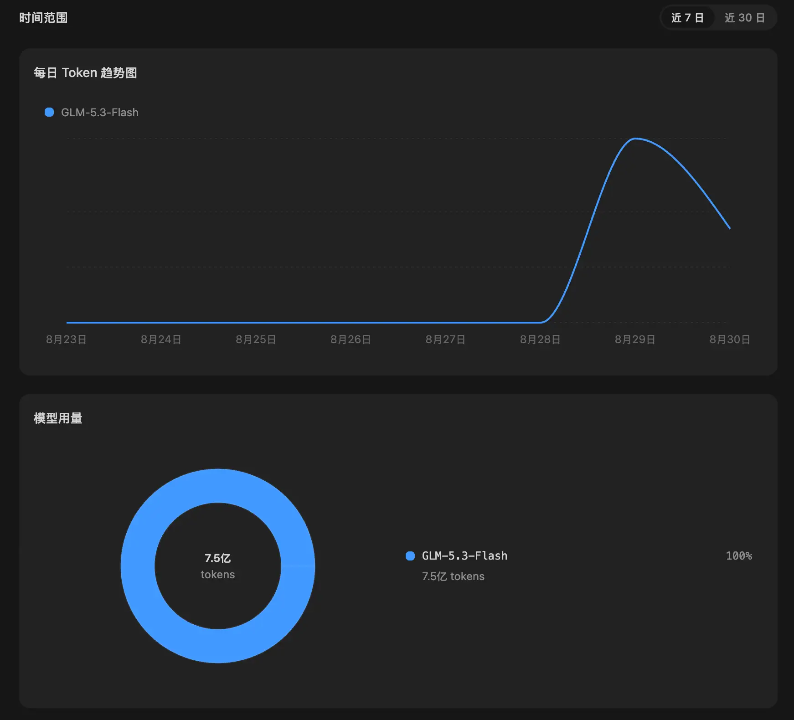Click the 100% usage percentage value
Screen dimensions: 794x720
(x=739, y=555)
